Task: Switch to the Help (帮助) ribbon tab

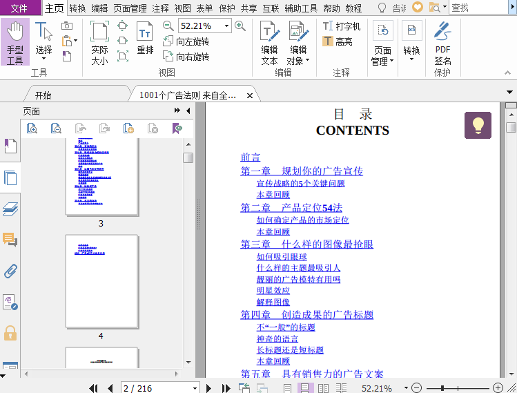Action: 331,8
